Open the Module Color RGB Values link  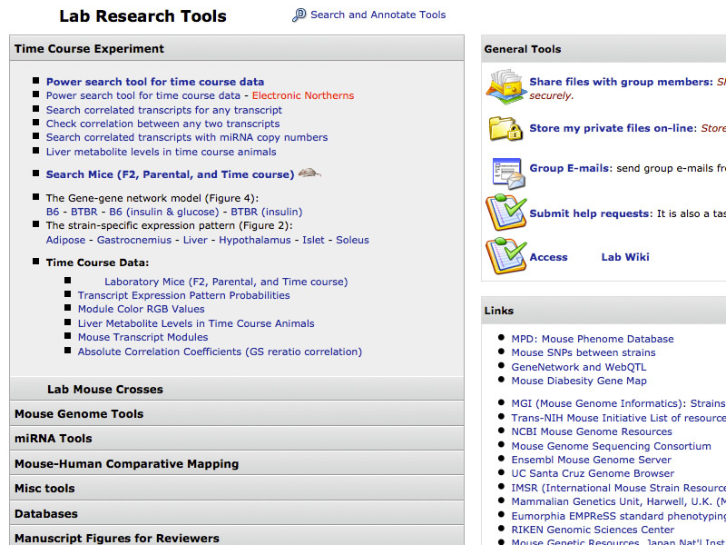(x=142, y=309)
